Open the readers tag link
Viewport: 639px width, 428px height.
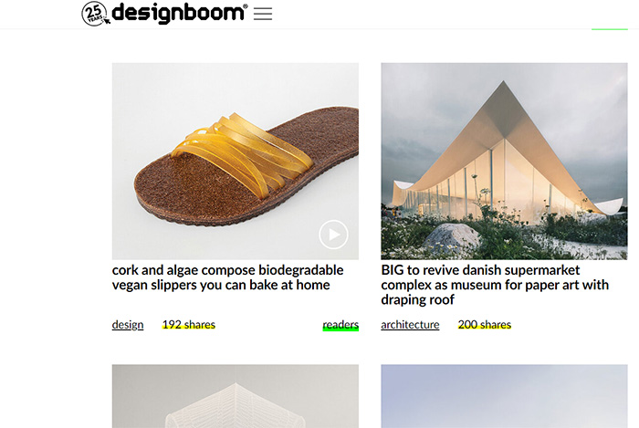(x=340, y=325)
